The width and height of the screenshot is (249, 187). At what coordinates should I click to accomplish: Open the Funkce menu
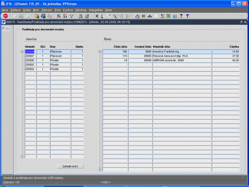point(68,10)
